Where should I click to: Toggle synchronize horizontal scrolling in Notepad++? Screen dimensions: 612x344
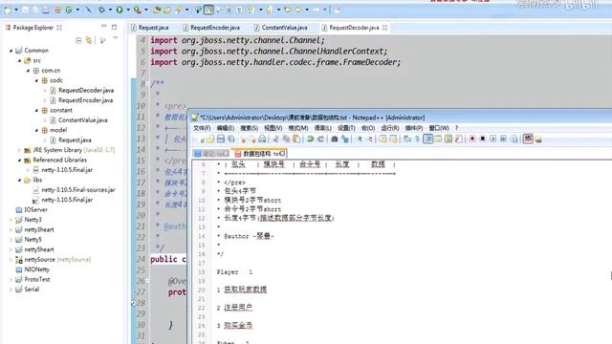coord(393,139)
